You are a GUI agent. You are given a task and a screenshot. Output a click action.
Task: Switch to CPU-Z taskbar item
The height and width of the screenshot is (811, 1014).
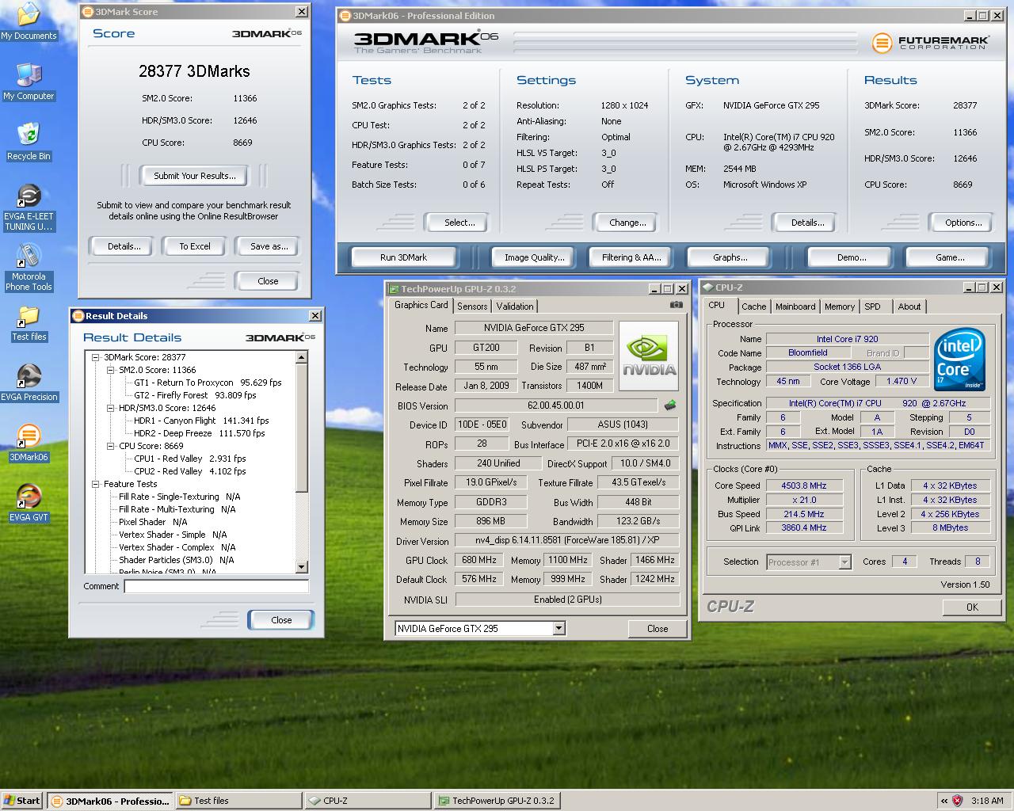[x=368, y=800]
